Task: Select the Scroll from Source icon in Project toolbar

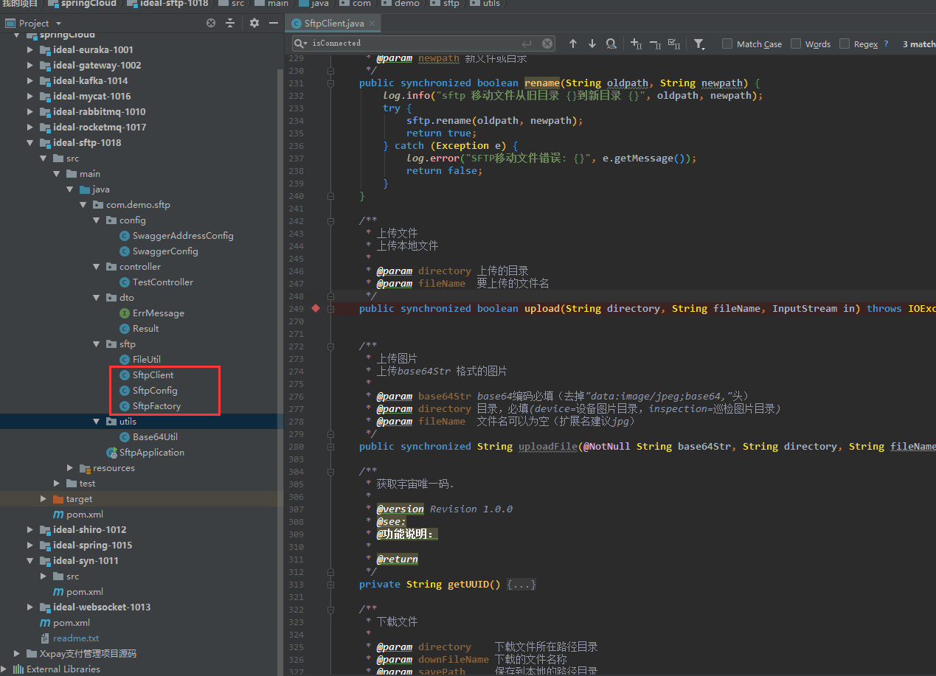Action: pos(210,23)
